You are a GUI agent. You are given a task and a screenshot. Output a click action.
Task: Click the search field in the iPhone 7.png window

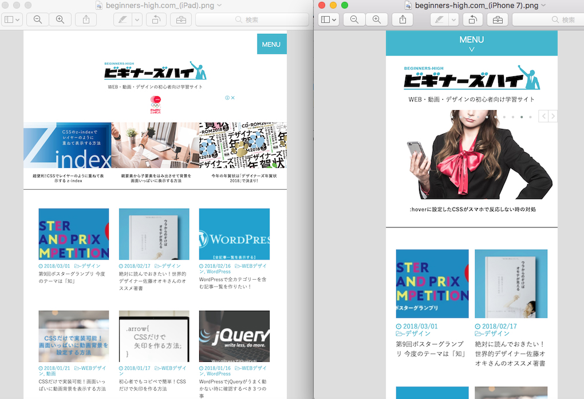pyautogui.click(x=548, y=19)
